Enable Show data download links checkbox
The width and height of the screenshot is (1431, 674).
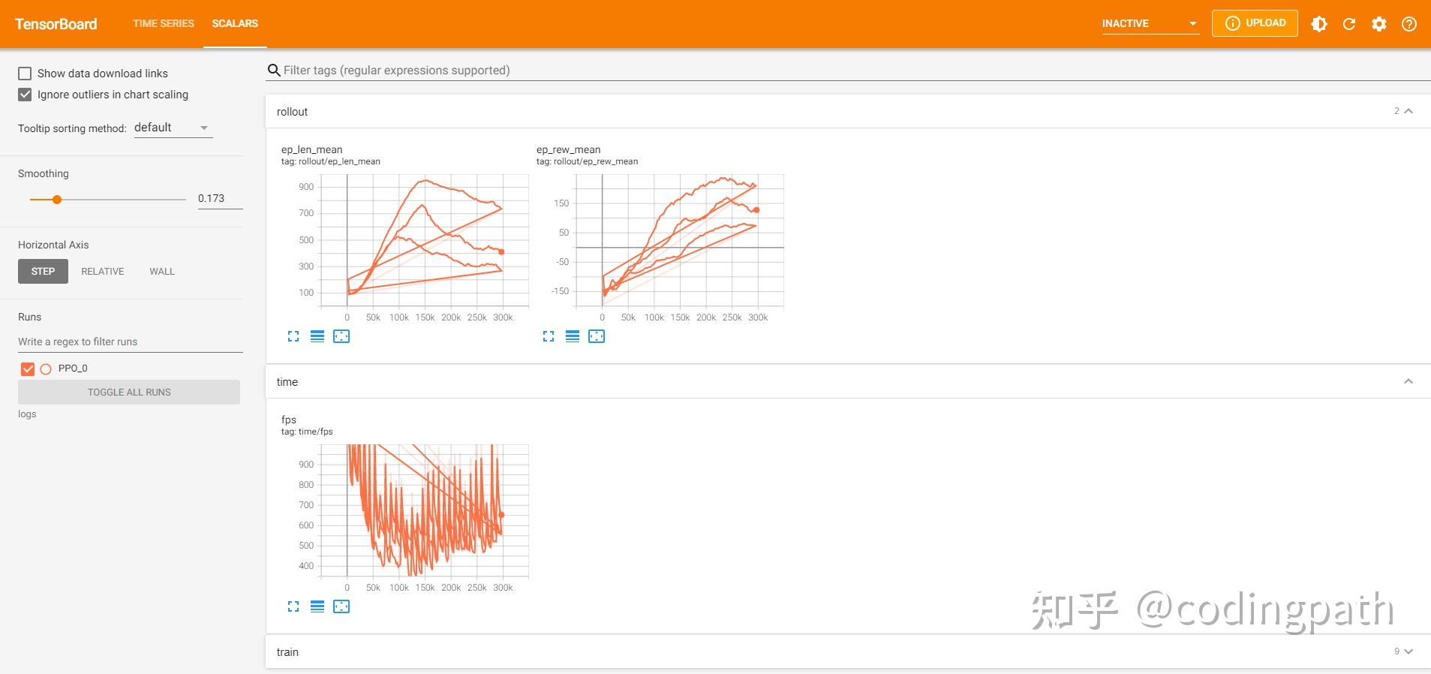pos(25,74)
